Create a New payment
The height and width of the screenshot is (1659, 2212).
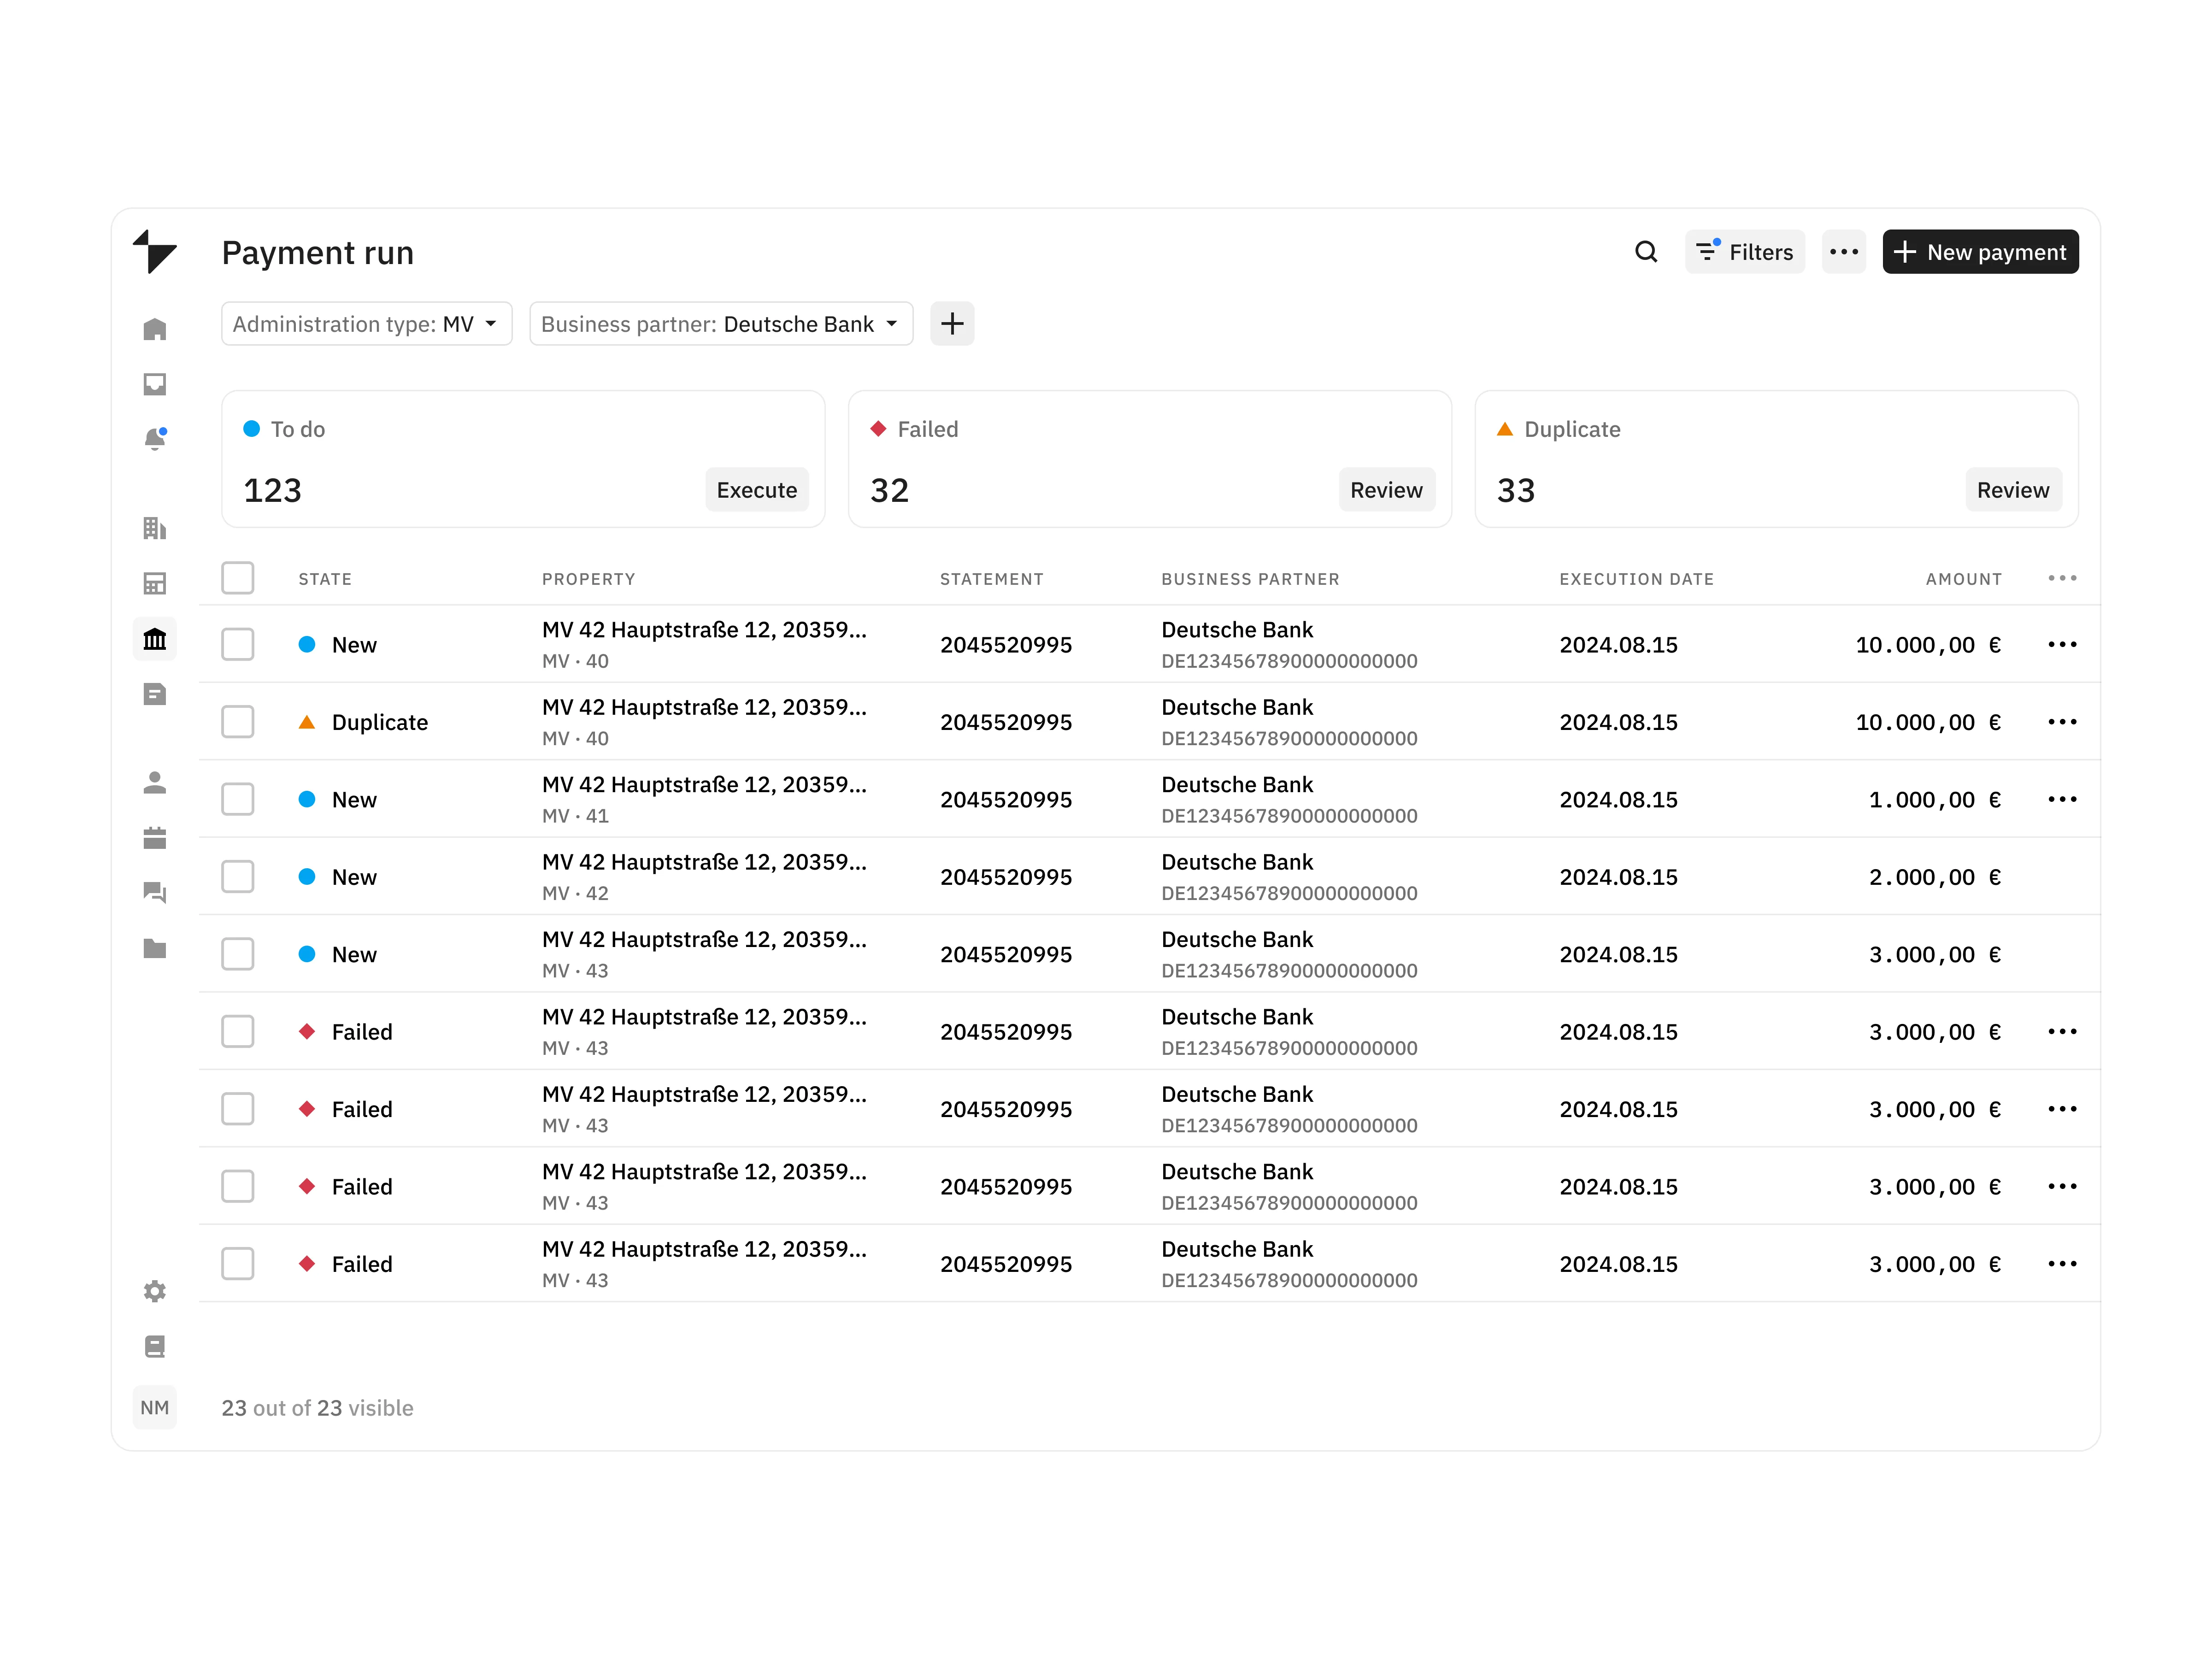pyautogui.click(x=1980, y=252)
